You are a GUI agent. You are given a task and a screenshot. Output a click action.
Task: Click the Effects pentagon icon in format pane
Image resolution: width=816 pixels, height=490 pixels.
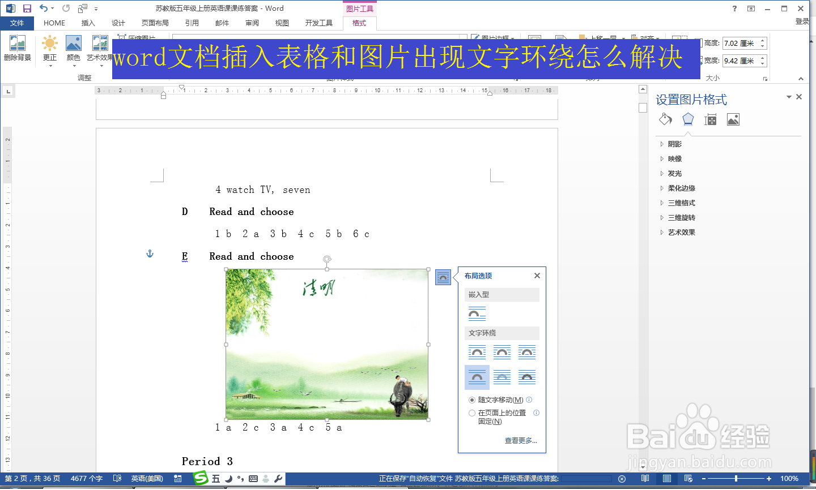click(687, 119)
